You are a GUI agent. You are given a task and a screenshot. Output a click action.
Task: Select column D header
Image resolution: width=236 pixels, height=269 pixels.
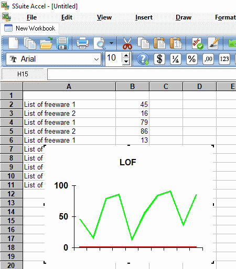tap(199, 86)
